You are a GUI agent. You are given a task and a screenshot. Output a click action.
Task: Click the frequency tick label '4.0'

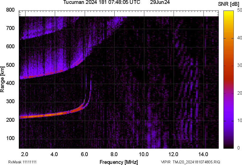(54, 154)
